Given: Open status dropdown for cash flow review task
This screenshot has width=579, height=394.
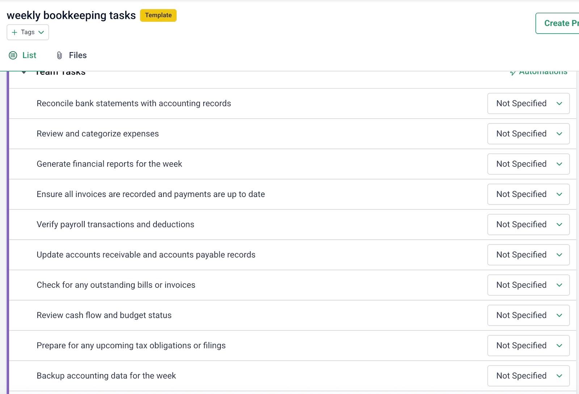Looking at the screenshot, I should (528, 315).
